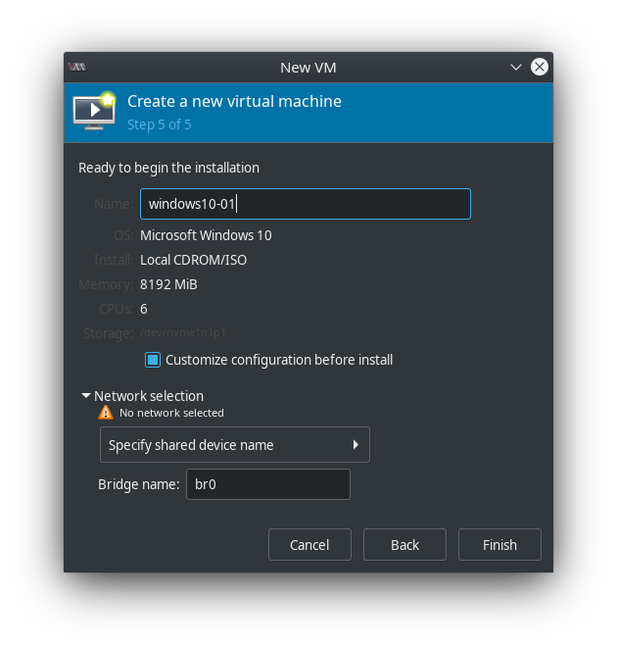Focus the VM Name input field
This screenshot has height=648, width=617.
click(306, 204)
